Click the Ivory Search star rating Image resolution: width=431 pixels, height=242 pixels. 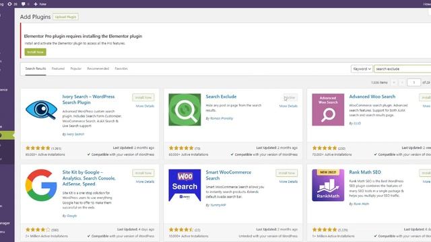(x=38, y=148)
